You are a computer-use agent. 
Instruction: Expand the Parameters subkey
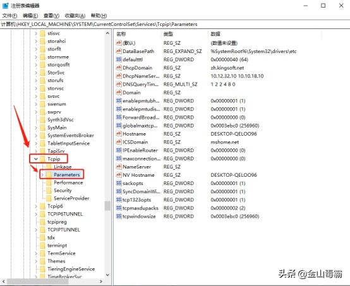tap(42, 175)
